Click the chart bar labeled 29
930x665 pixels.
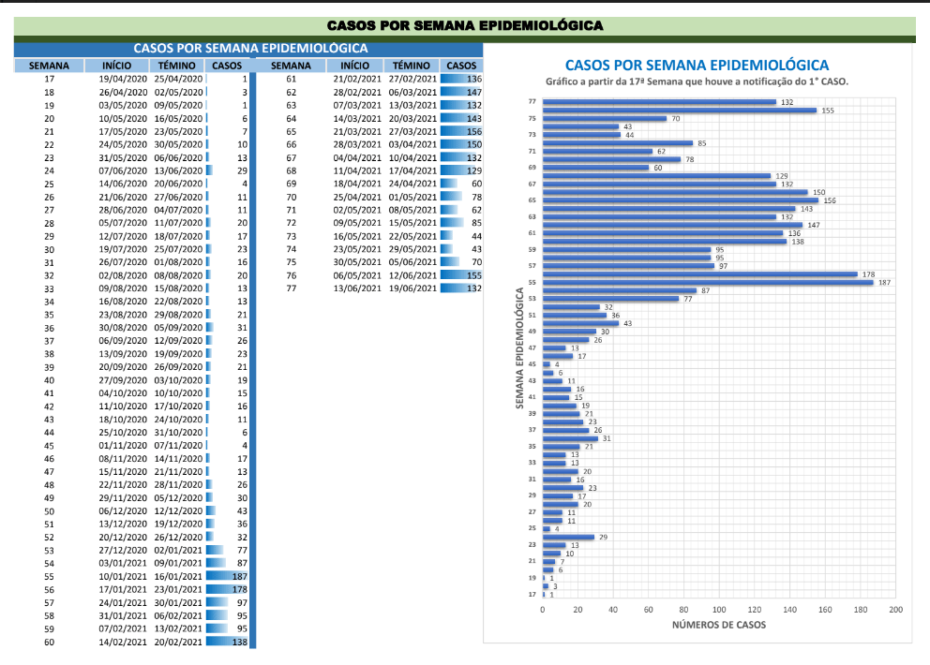[x=568, y=537]
